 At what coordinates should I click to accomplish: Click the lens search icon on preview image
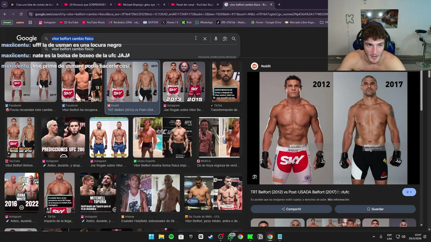pyautogui.click(x=255, y=177)
